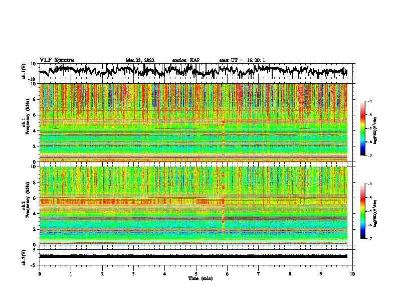Click the time axis end tick label "10"
Image resolution: width=397 pixels, height=307 pixels.
coord(352,274)
